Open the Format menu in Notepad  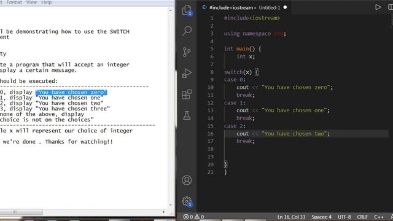coord(14,2)
